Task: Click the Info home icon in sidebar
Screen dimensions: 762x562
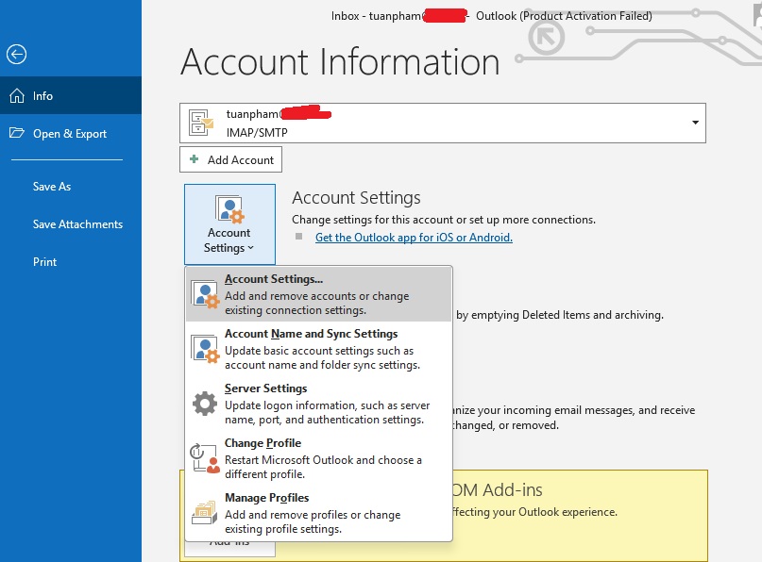Action: point(16,96)
